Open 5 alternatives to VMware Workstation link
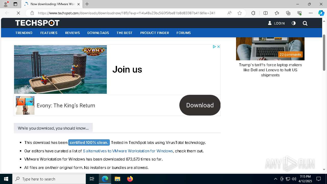Screen dimensions: 327x184 point(128,151)
